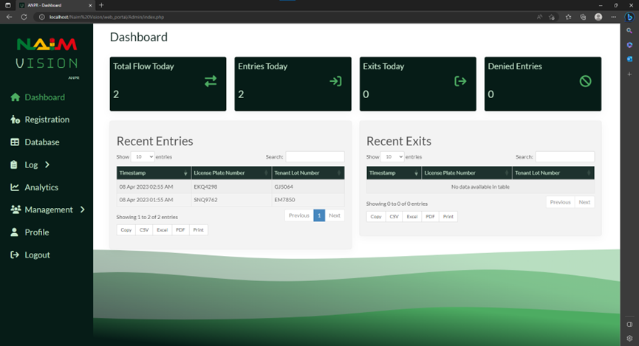Open Registration menu item

pyautogui.click(x=47, y=120)
